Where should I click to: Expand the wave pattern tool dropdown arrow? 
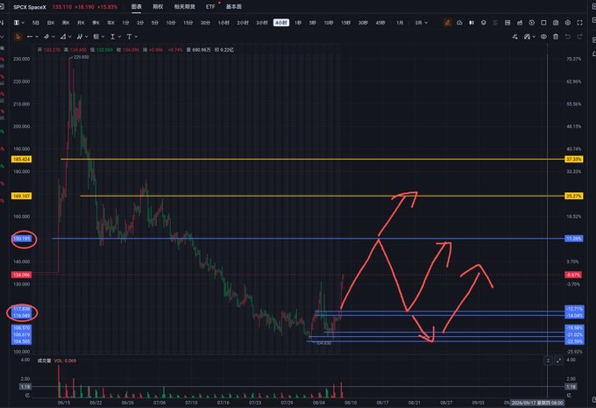click(x=87, y=37)
